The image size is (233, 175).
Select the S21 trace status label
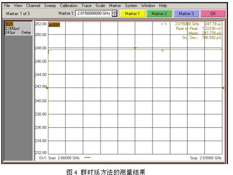point(9,24)
